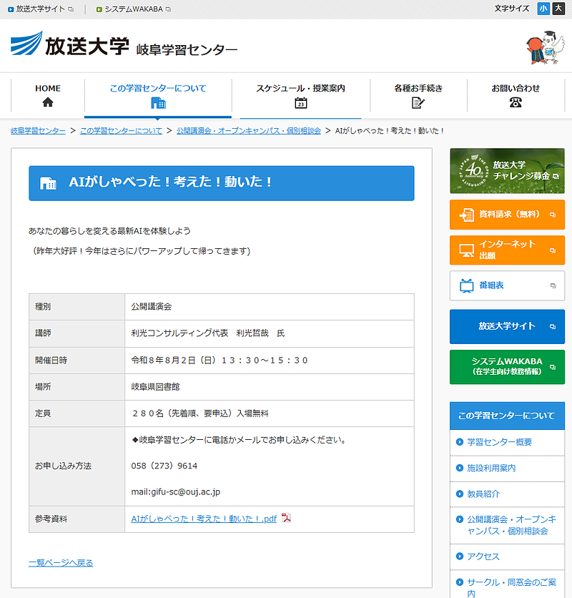
Task: Open システムWAKABA link in top bar
Action: 134,9
